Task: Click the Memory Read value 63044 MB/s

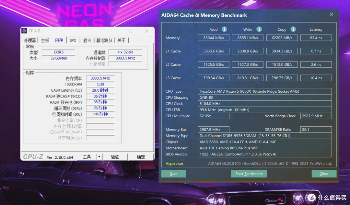Action: (x=213, y=38)
